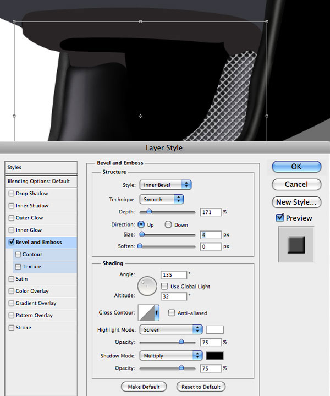This screenshot has height=396, width=330.
Task: Click the Layer Style dialog title bar
Action: 165,147
